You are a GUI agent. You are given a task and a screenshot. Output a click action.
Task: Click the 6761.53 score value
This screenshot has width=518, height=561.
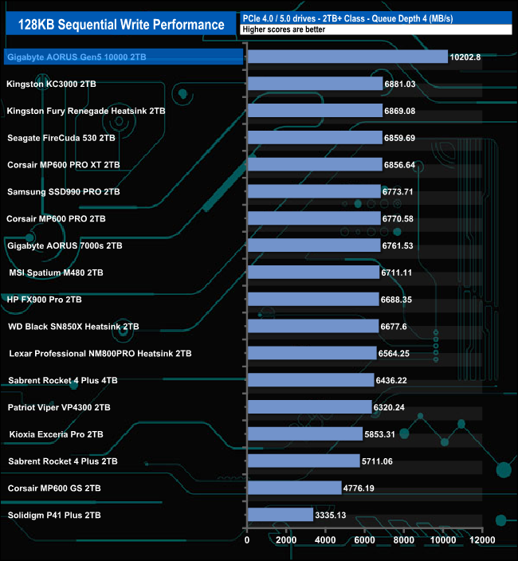[x=398, y=245]
